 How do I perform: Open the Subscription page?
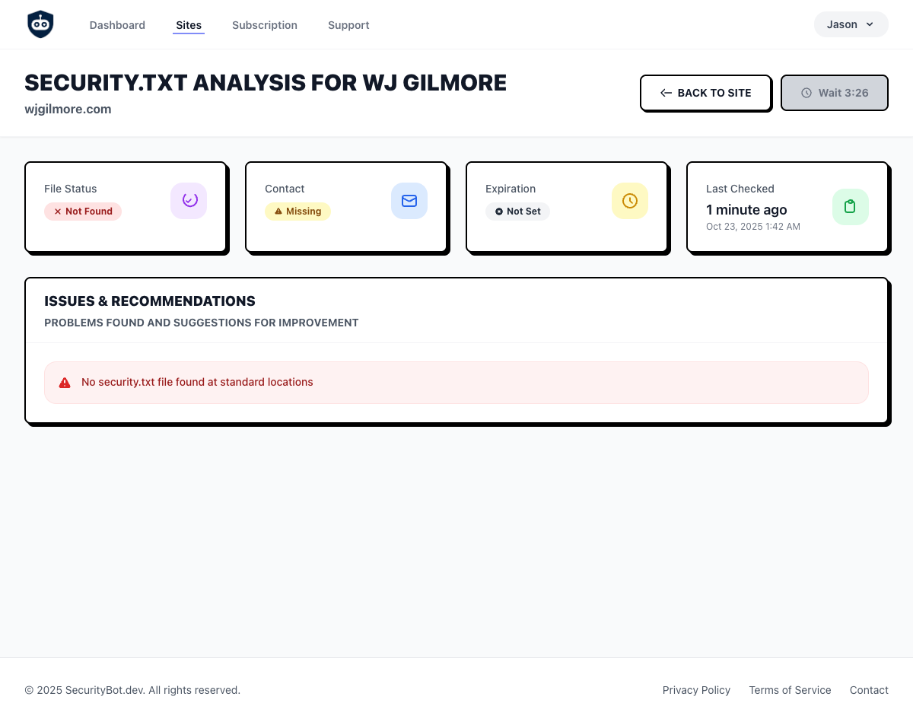[x=265, y=25]
